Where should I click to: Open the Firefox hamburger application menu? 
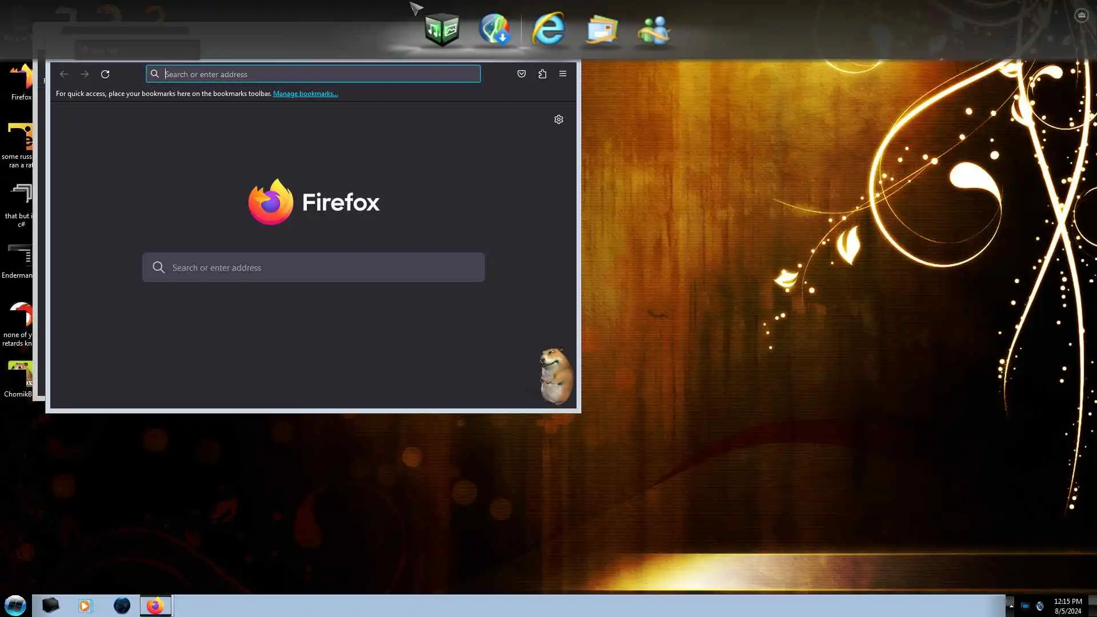tap(563, 74)
